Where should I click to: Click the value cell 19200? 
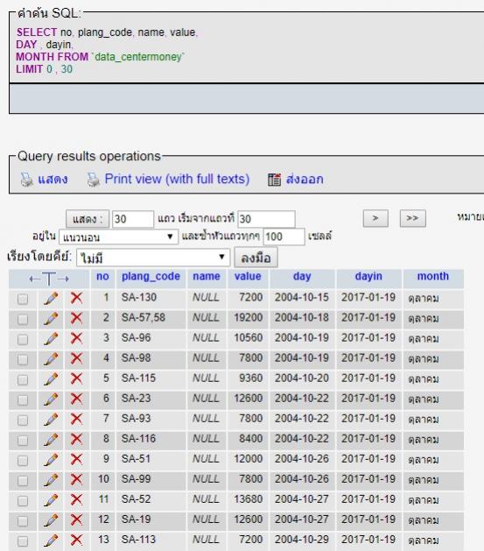[x=249, y=318]
